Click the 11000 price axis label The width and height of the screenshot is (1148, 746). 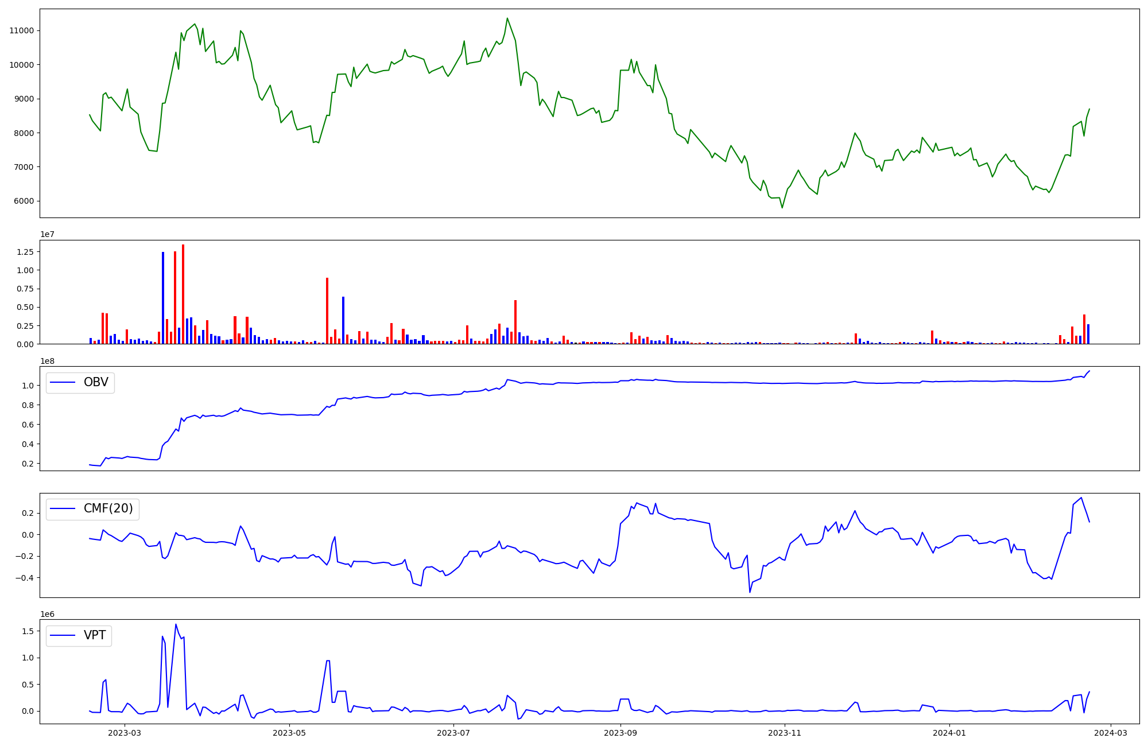coord(21,31)
